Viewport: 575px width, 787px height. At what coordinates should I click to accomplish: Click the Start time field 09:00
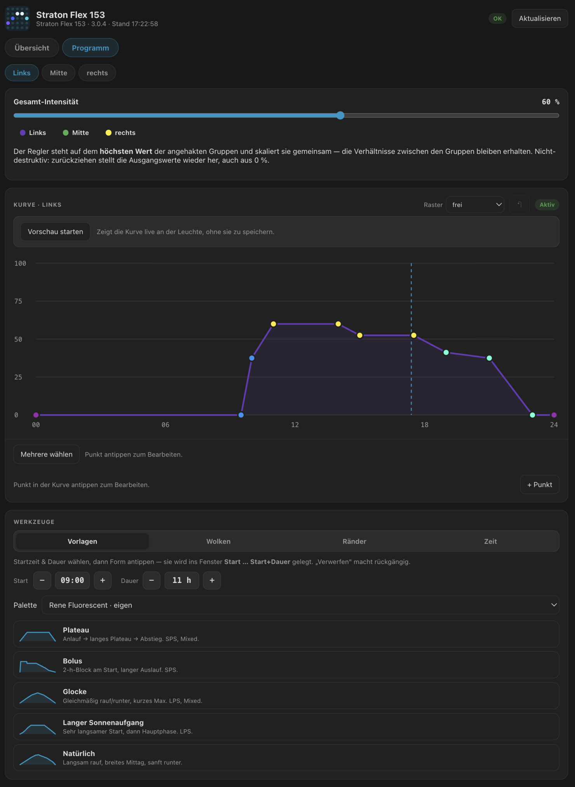point(72,580)
